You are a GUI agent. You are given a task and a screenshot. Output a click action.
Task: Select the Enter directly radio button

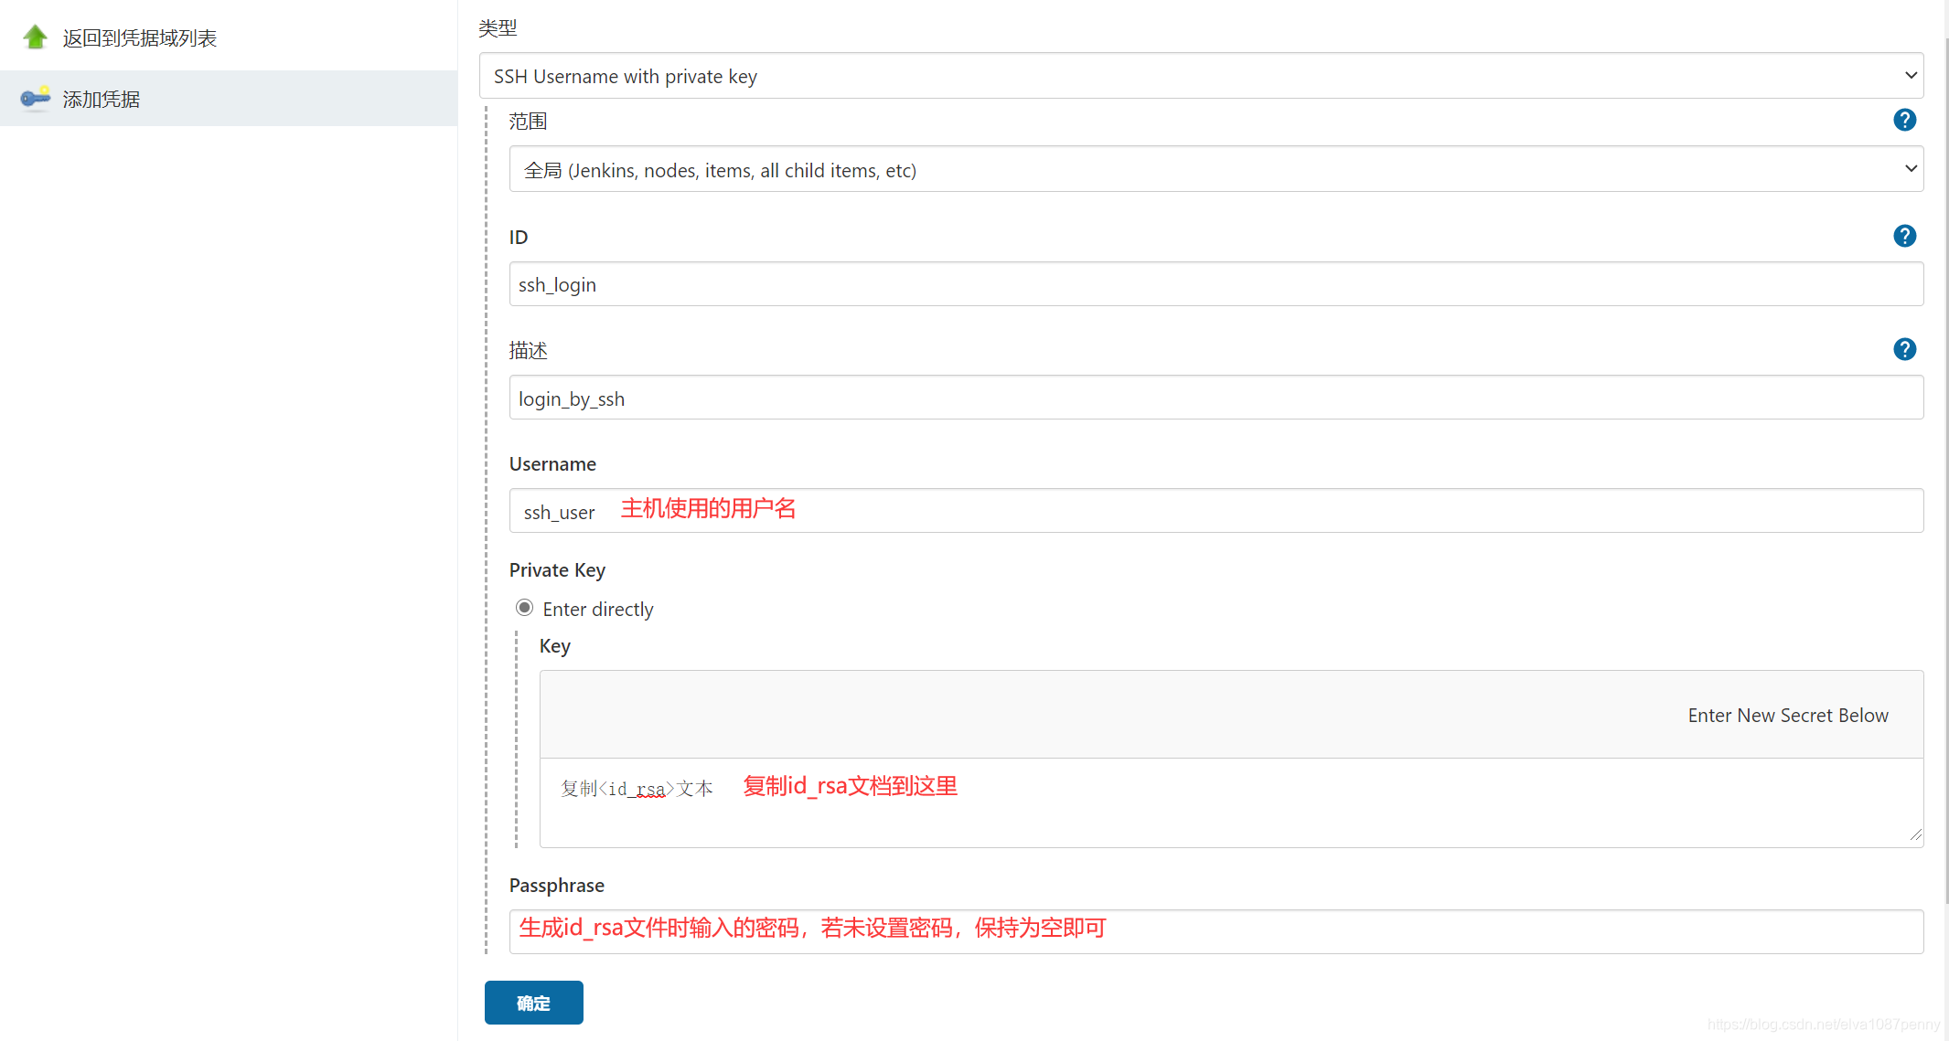[x=524, y=608]
